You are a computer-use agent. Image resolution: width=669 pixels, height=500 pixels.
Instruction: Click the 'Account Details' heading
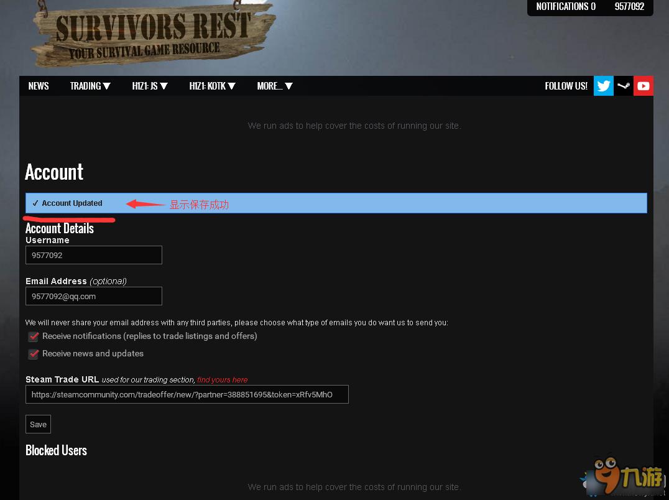[x=59, y=228]
